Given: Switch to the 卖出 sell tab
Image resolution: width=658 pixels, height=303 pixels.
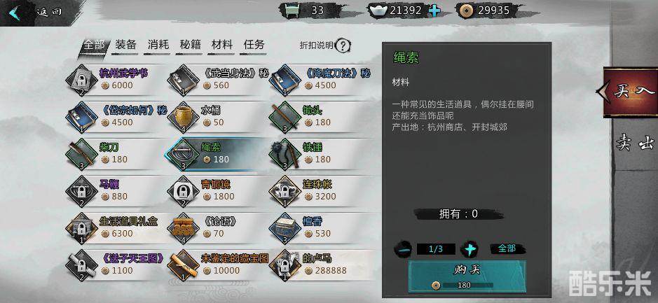Looking at the screenshot, I should coord(636,143).
